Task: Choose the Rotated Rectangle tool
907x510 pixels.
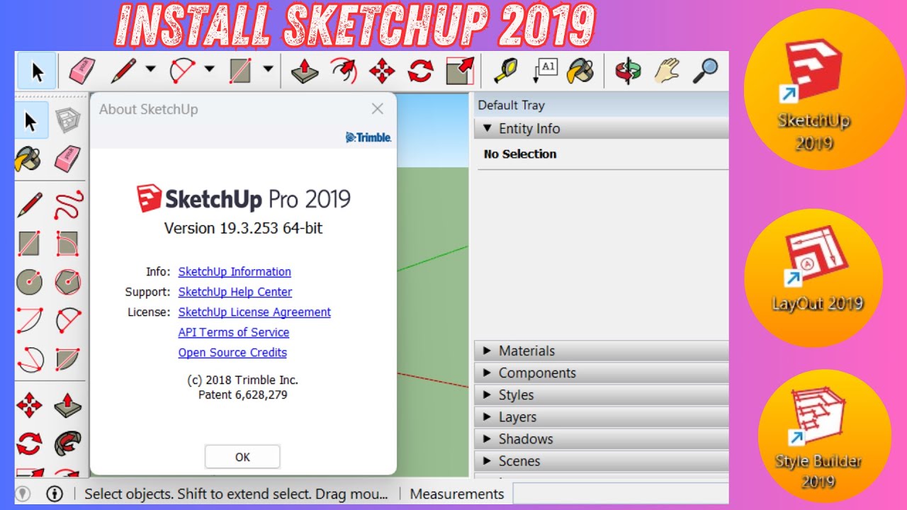Action: 68,244
